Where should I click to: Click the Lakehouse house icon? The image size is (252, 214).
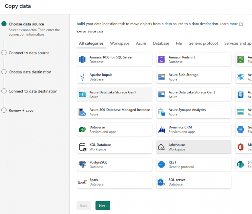(161, 147)
